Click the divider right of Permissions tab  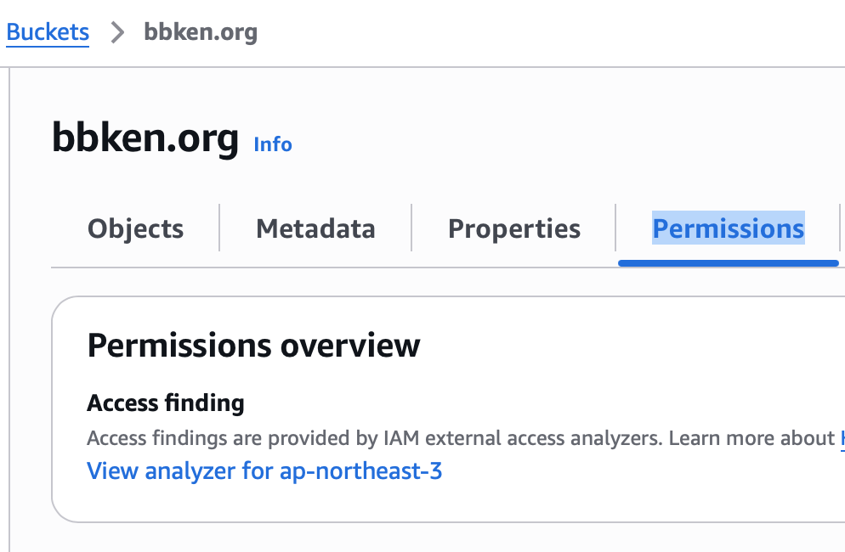click(x=840, y=228)
